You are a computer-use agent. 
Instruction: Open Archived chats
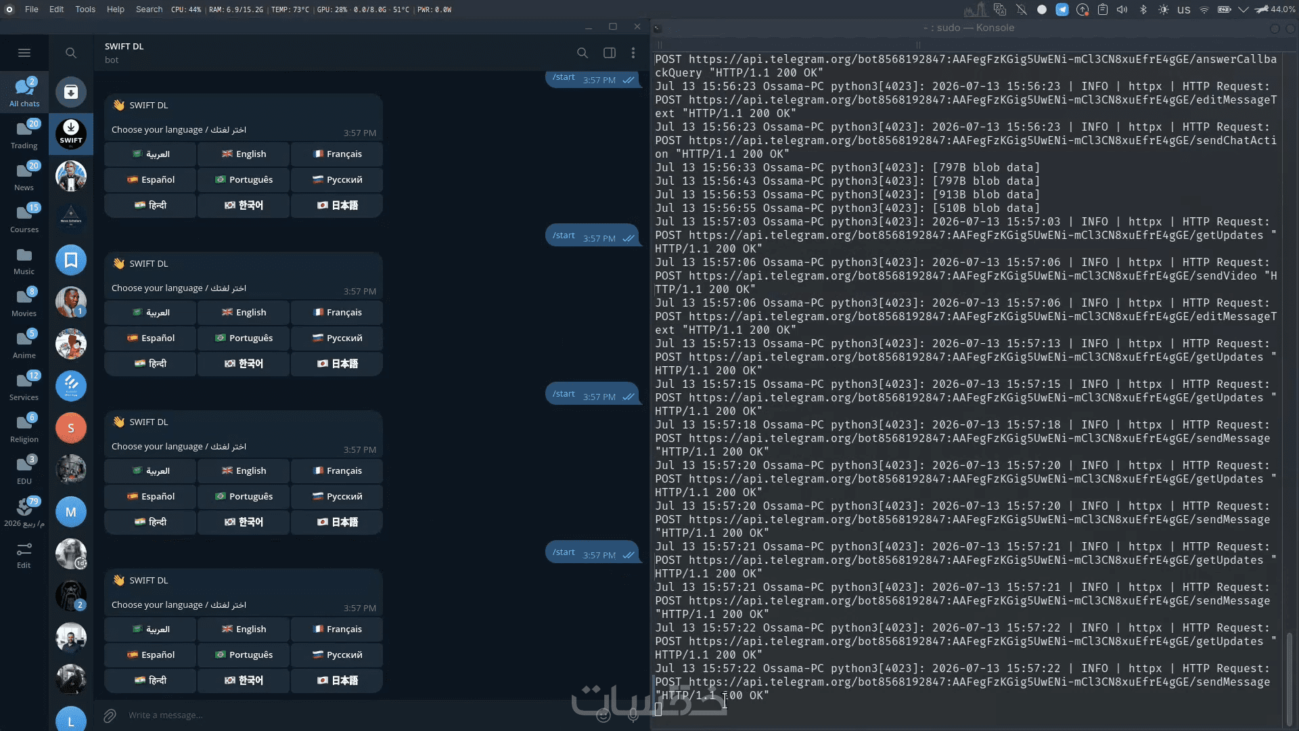tap(71, 92)
